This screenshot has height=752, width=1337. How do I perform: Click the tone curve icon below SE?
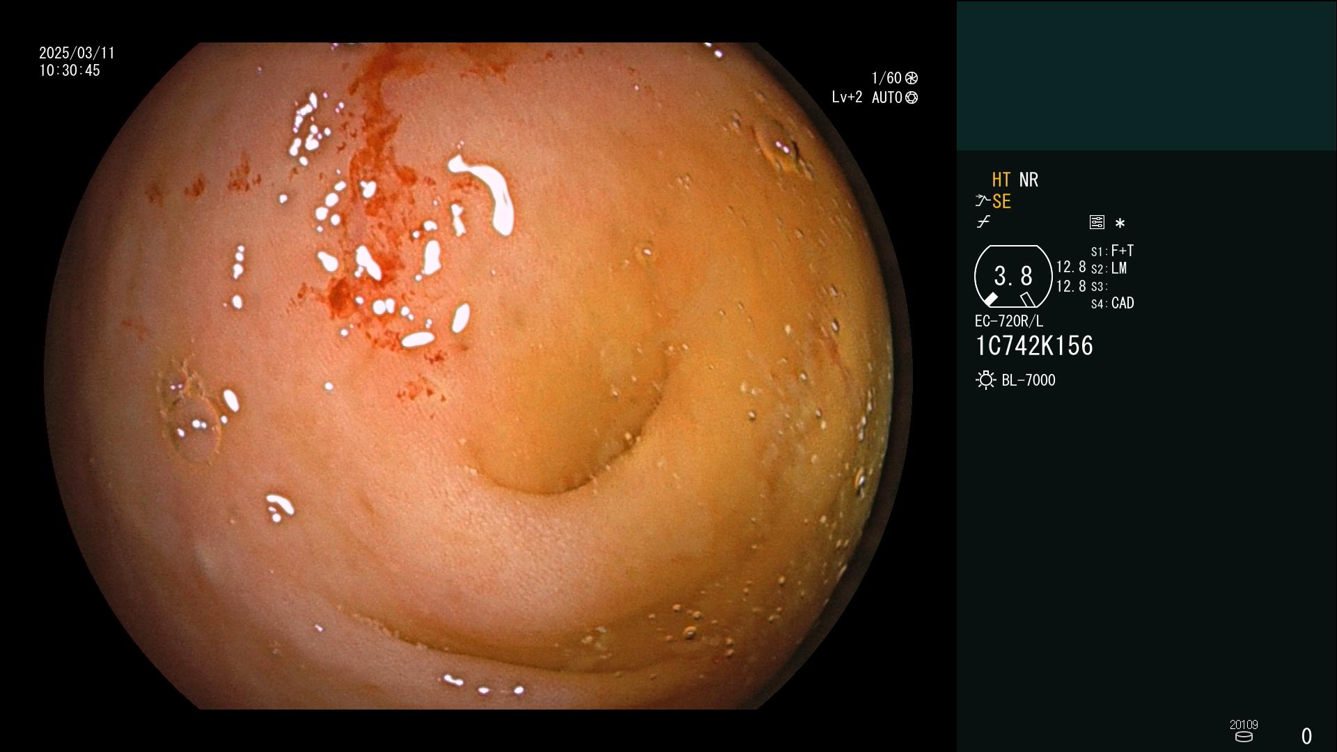(x=983, y=222)
